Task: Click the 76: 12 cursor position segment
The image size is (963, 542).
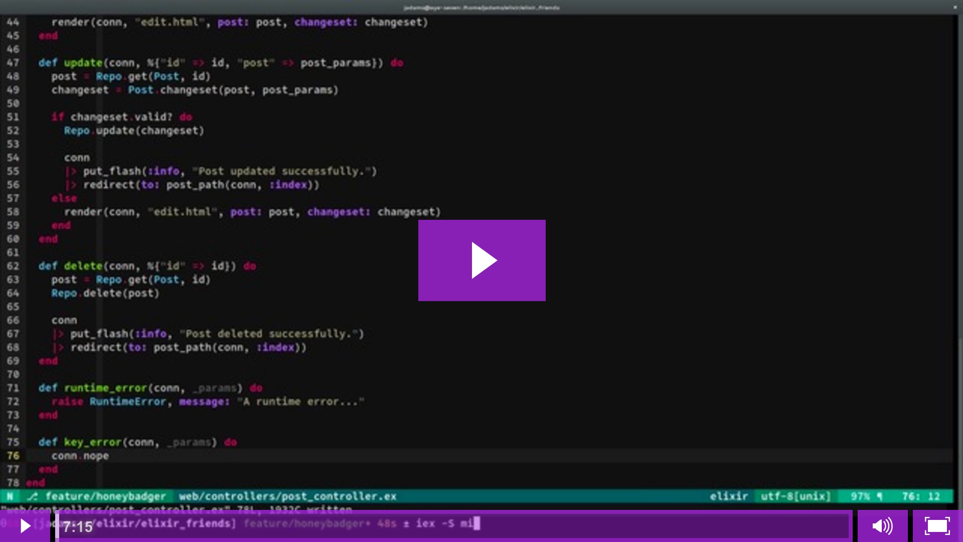Action: coord(921,496)
